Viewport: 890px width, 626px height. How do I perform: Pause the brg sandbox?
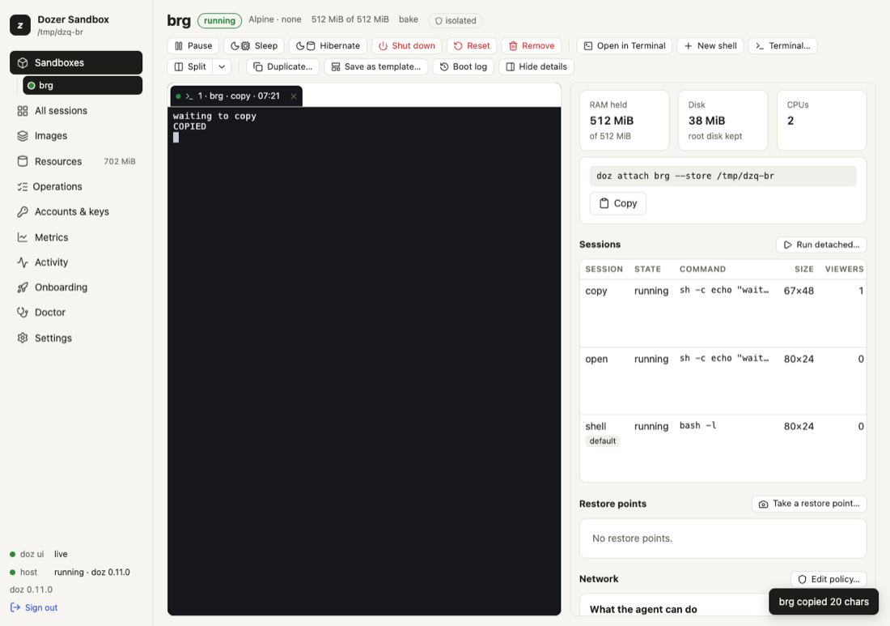click(193, 46)
